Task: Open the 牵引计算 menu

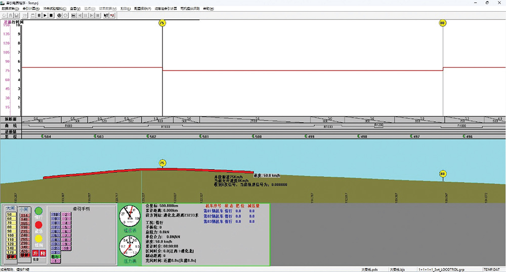Action: [x=31, y=9]
